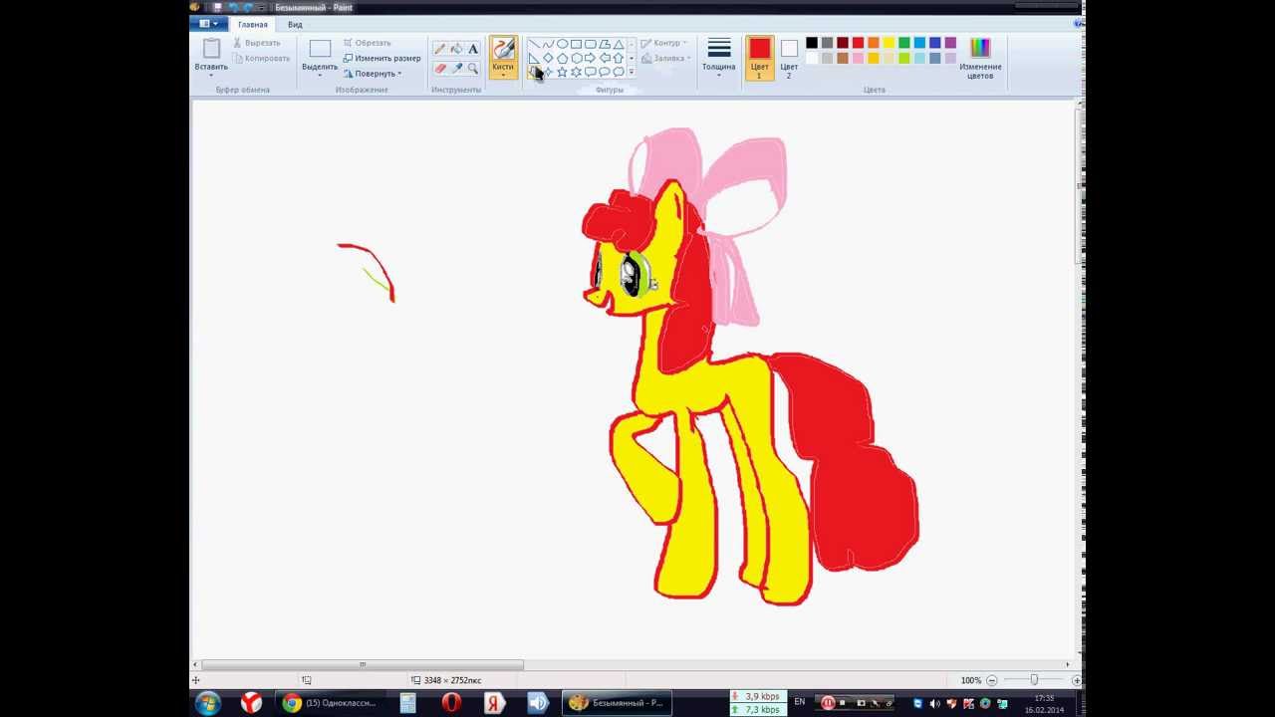
Task: Pick the green color swatch
Action: pyautogui.click(x=904, y=43)
